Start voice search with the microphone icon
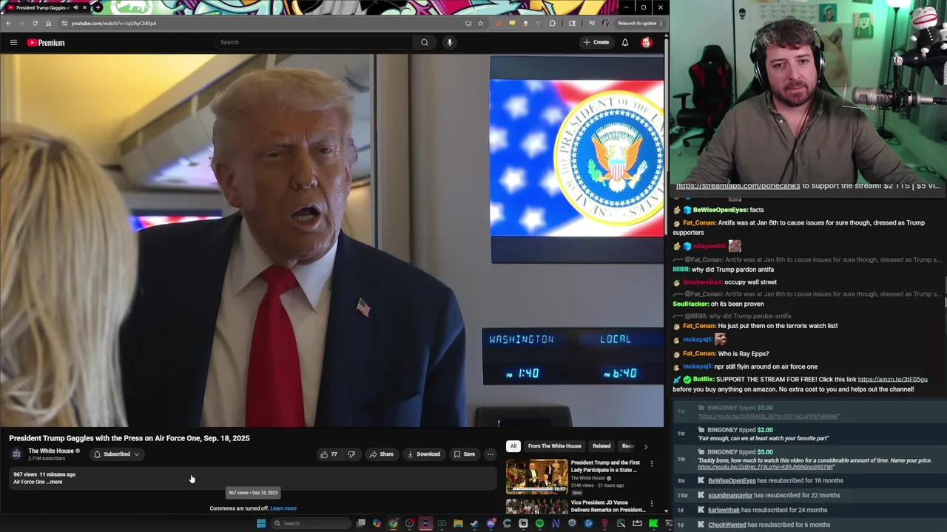The height and width of the screenshot is (532, 947). 449,42
